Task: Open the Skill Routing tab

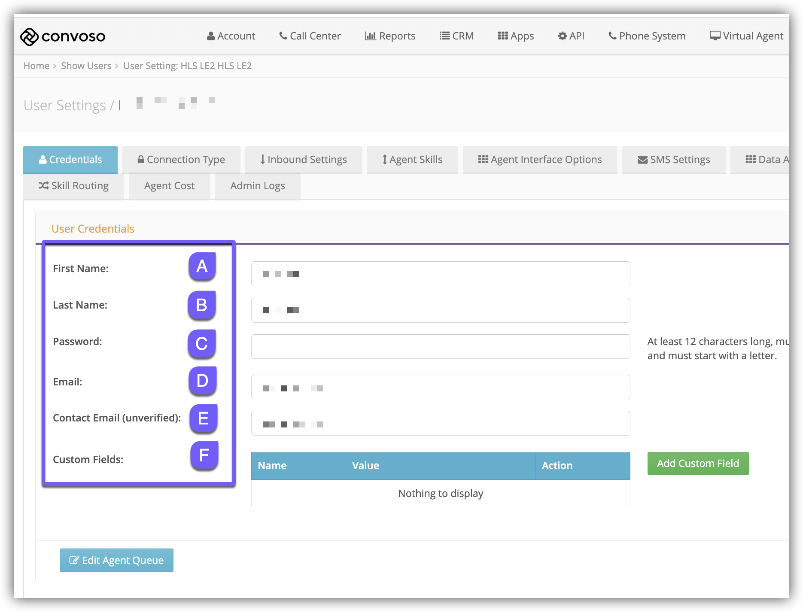Action: click(x=73, y=186)
